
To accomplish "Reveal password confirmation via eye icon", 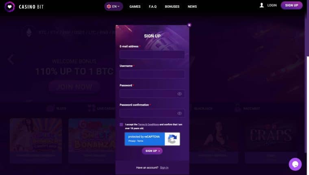I will 180,113.
